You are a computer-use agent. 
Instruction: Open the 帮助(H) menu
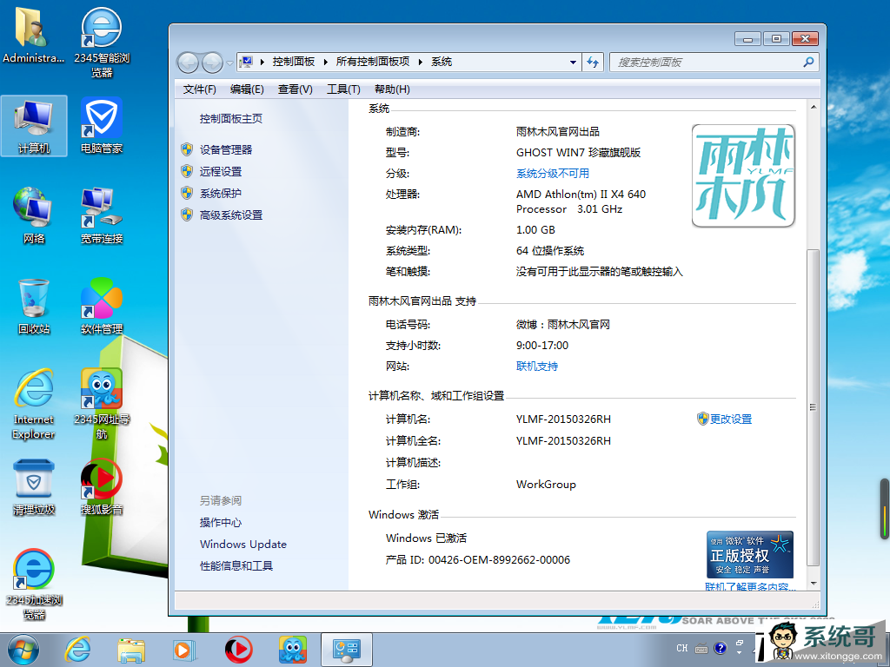pos(392,89)
